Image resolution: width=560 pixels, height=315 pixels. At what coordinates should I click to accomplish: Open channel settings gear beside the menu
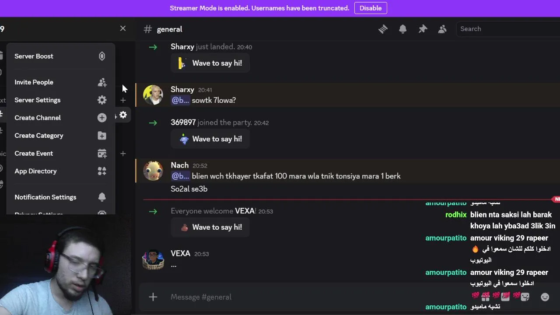[123, 115]
